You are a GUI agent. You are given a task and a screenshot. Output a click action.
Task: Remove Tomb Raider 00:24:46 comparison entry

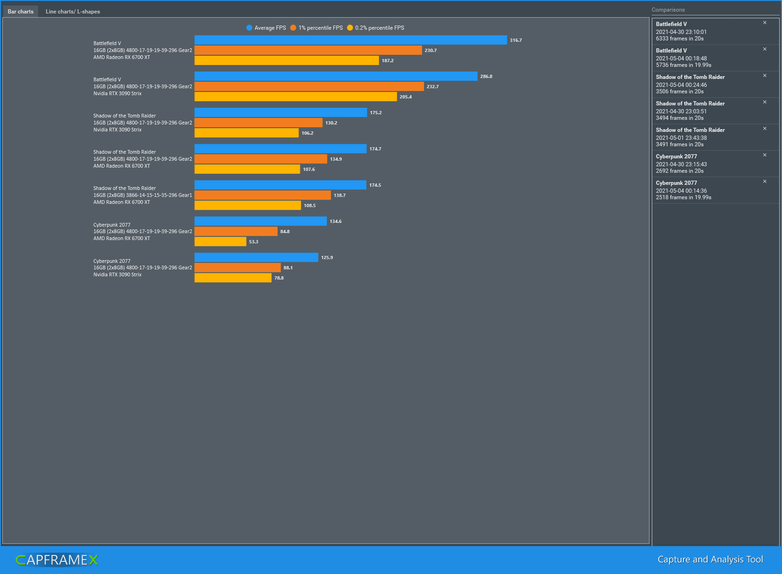tap(764, 76)
